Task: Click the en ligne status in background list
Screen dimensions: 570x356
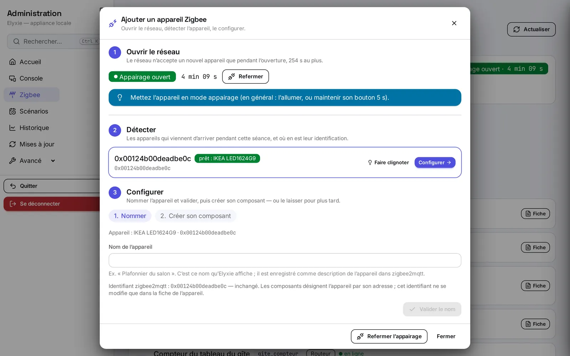Action: (351, 354)
